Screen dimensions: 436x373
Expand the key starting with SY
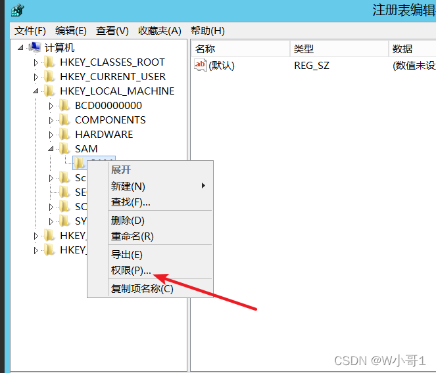click(51, 221)
